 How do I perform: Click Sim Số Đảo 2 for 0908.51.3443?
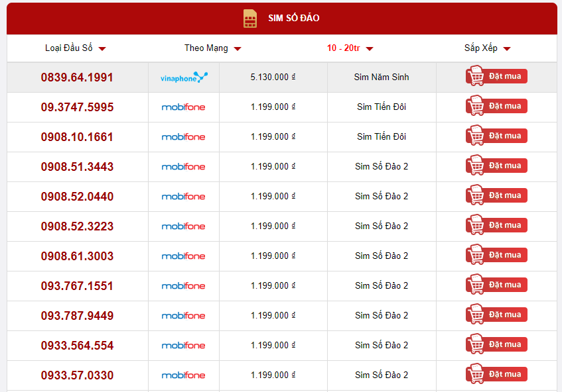[x=382, y=166]
